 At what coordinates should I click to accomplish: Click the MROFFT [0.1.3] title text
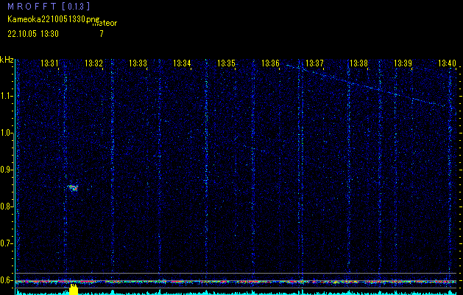tap(49, 7)
